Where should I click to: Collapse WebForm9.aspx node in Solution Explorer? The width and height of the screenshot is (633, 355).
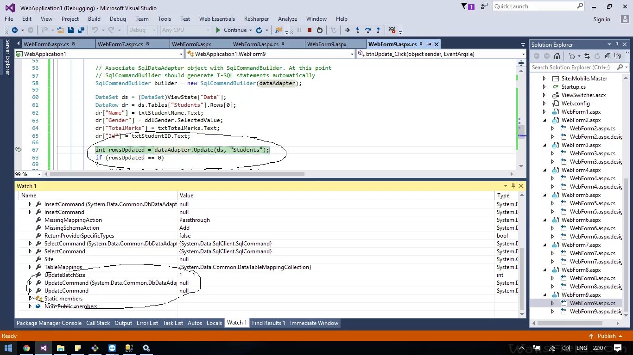click(x=544, y=295)
